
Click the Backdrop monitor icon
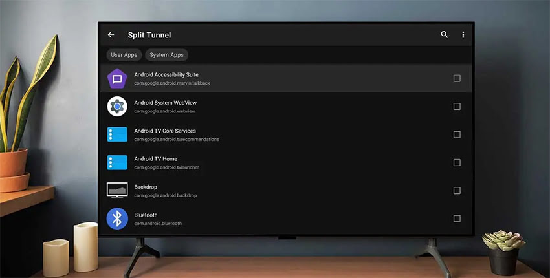click(x=117, y=190)
